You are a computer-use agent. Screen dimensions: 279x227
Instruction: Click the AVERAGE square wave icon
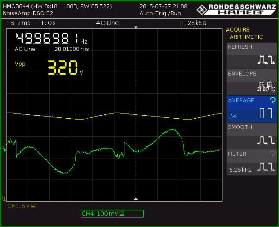pyautogui.click(x=266, y=113)
